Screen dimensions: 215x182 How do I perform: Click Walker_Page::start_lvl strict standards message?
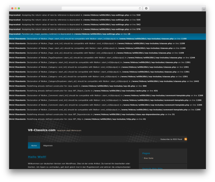(x=98, y=39)
